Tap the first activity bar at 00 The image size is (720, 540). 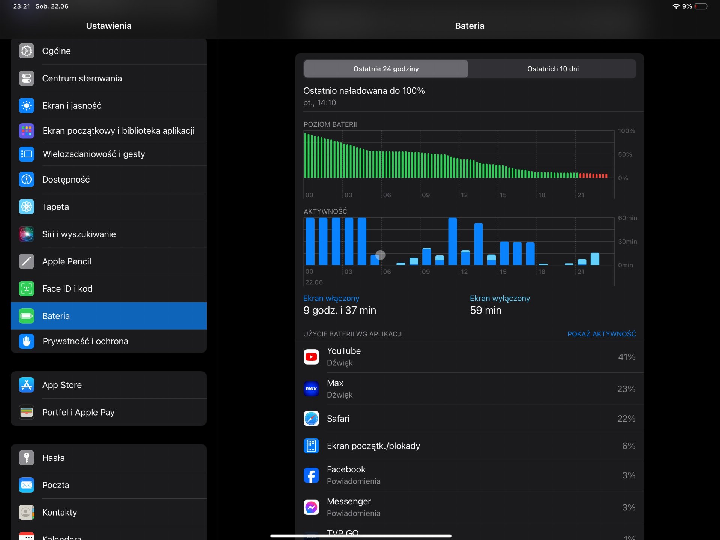click(310, 241)
